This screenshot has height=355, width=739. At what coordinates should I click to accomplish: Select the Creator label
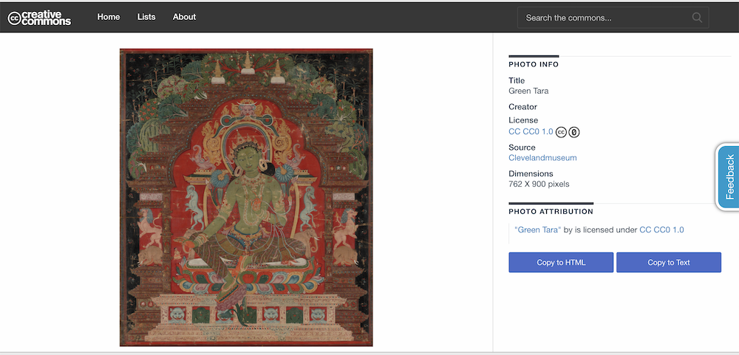pyautogui.click(x=522, y=107)
